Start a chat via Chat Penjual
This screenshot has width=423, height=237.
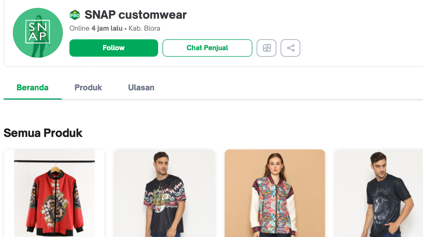tap(207, 48)
